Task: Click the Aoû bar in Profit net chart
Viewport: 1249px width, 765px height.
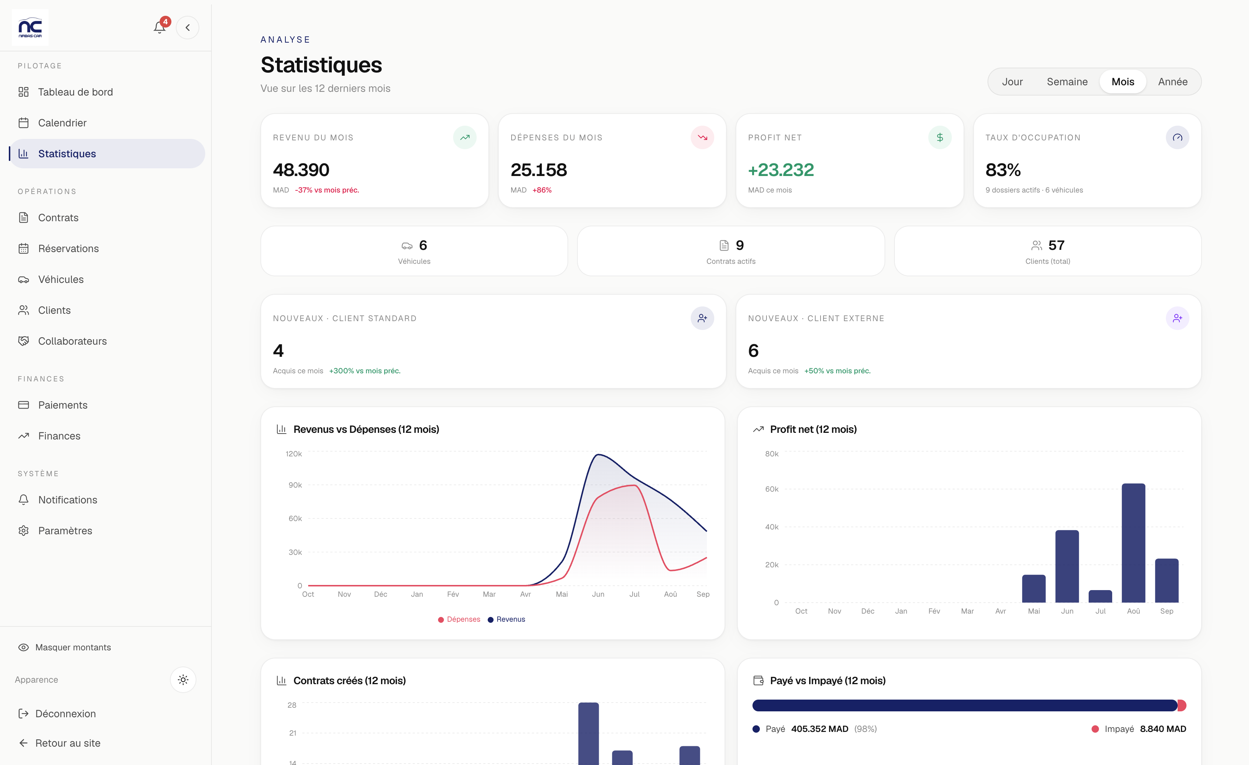Action: [1134, 543]
